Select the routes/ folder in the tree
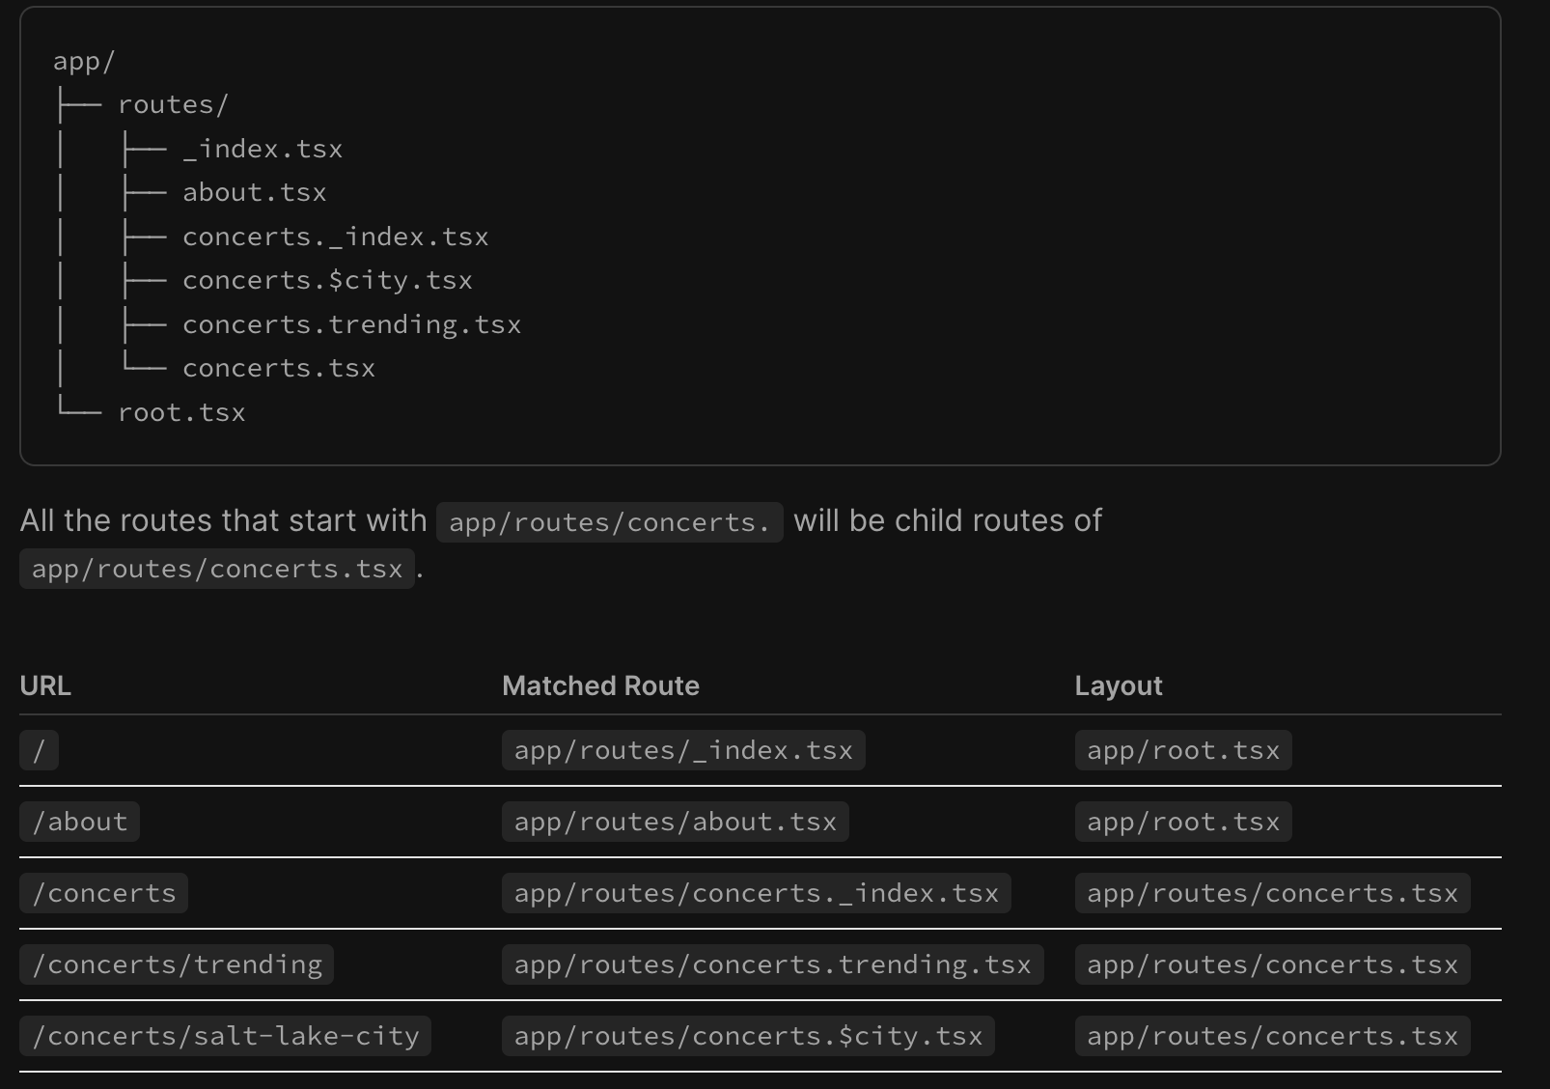Viewport: 1550px width, 1089px height. 173,105
